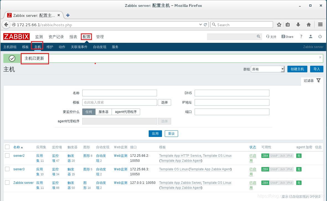This screenshot has width=327, height=201.
Task: Switch to the 自动发现 submenu
Action: (x=100, y=47)
